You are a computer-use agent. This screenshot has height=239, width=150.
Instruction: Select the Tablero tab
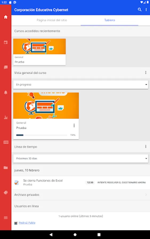click(x=110, y=20)
